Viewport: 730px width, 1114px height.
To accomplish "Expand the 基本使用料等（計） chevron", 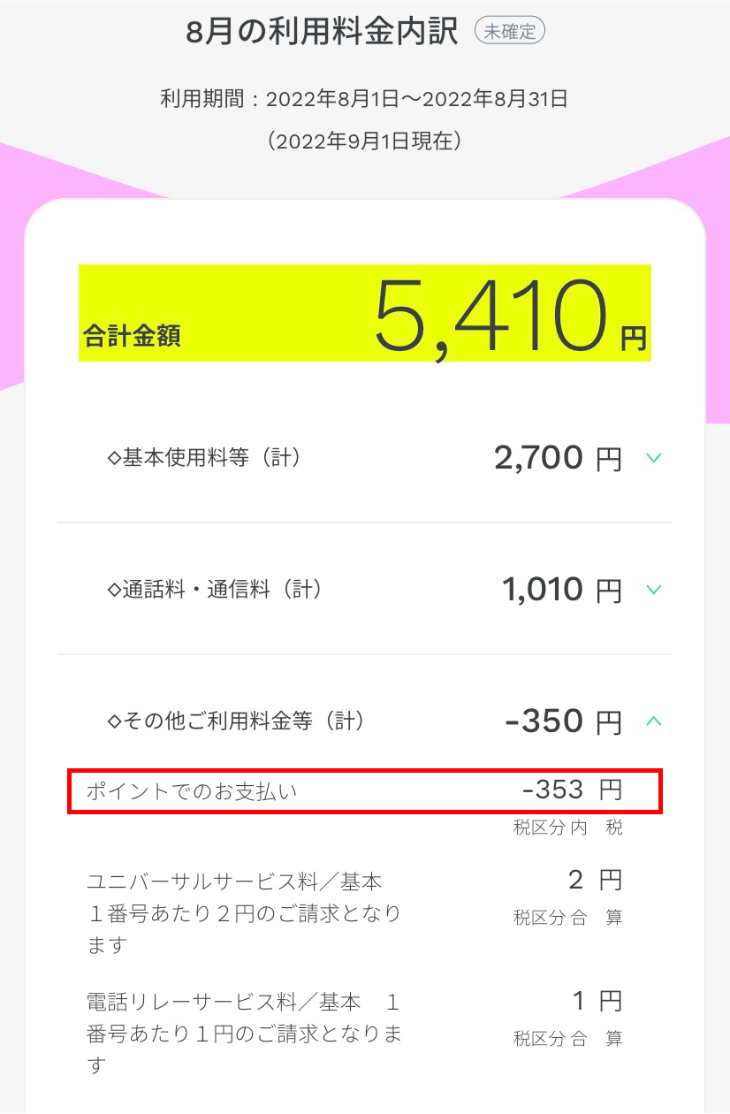I will click(653, 458).
